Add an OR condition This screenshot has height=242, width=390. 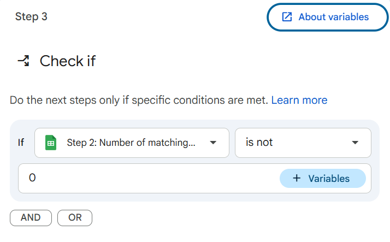point(75,217)
